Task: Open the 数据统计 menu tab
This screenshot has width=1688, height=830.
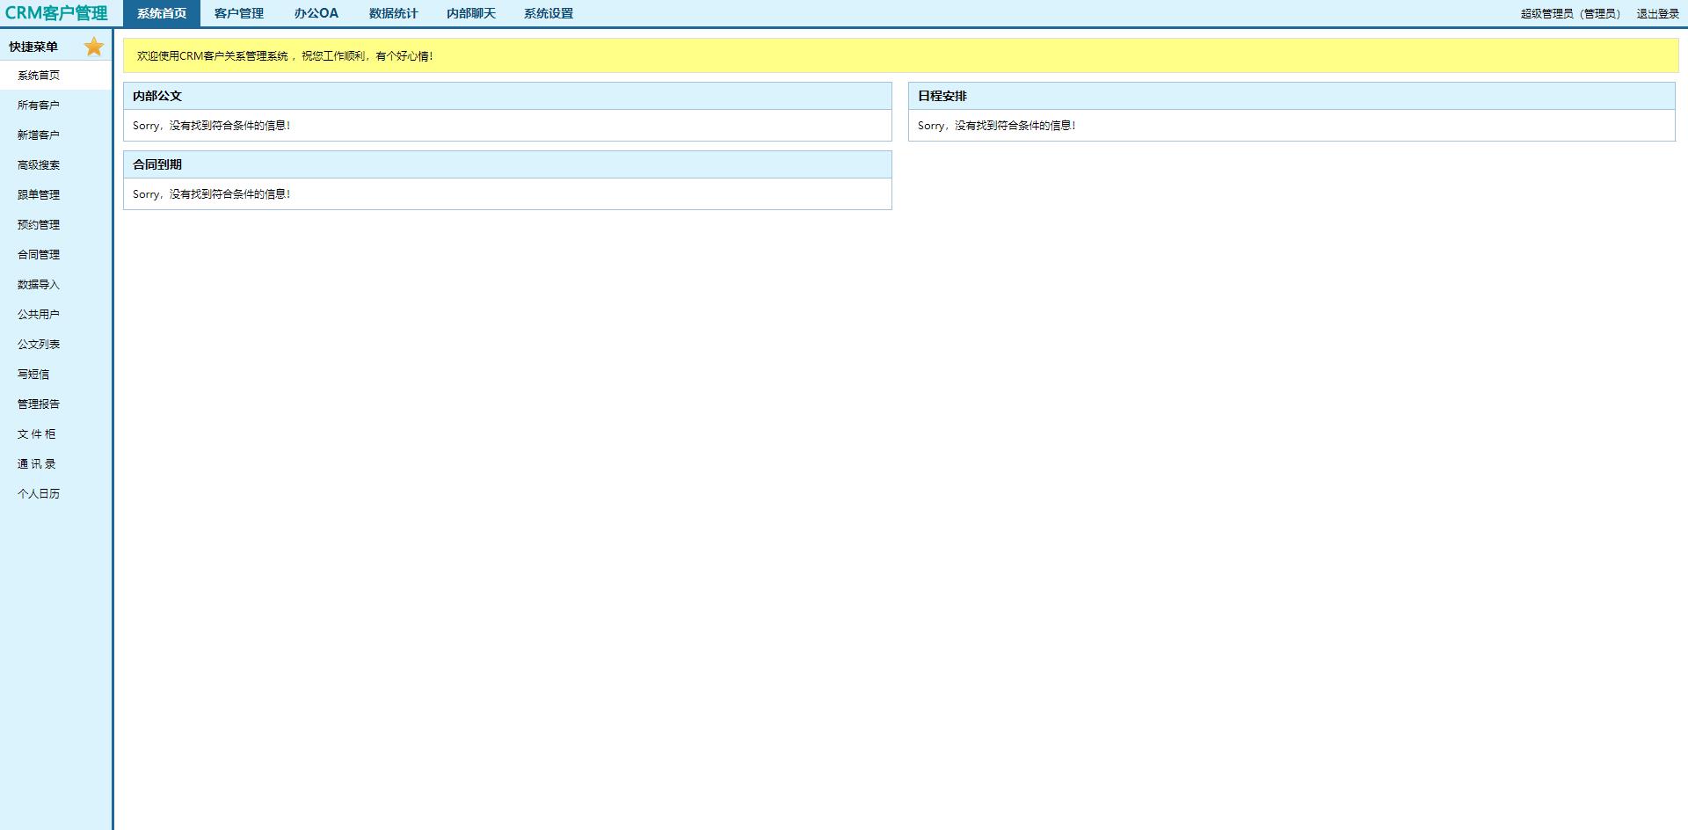Action: [x=393, y=13]
